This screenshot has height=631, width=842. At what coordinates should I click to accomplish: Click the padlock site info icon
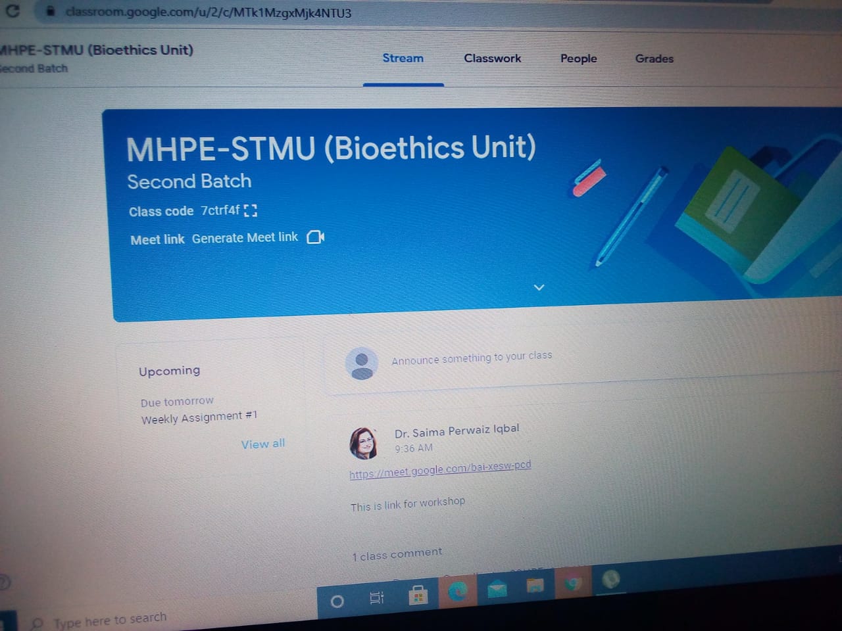[x=50, y=12]
